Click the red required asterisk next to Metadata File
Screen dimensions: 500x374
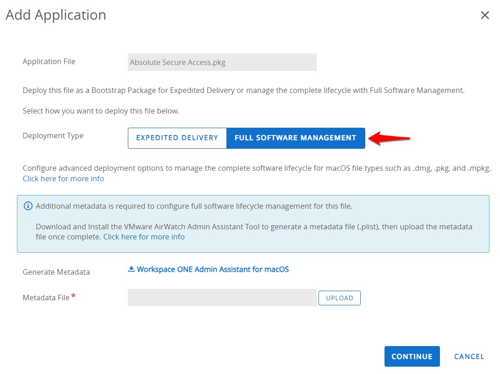[73, 297]
